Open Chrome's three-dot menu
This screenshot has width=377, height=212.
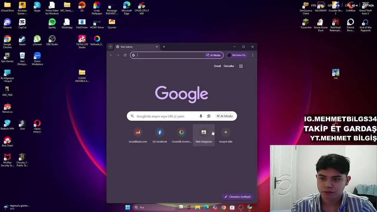(252, 55)
